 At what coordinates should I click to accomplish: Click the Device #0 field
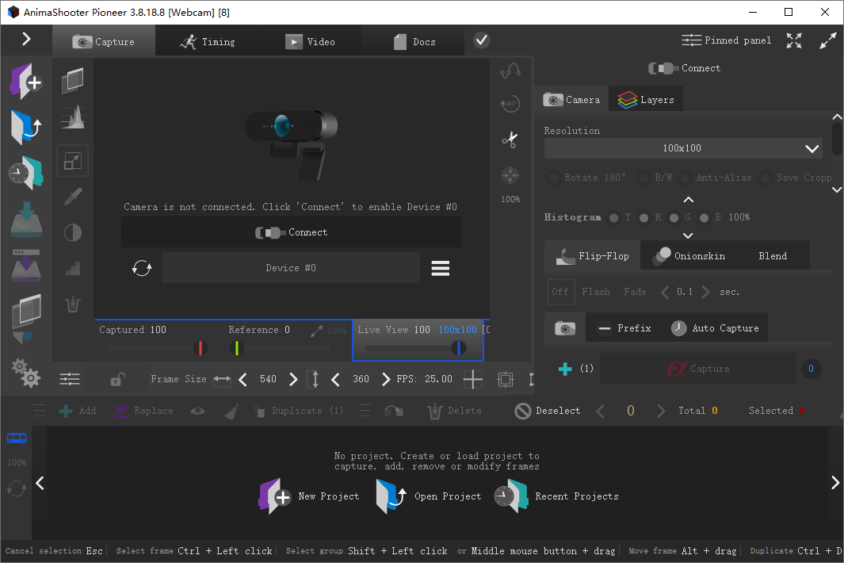point(291,268)
